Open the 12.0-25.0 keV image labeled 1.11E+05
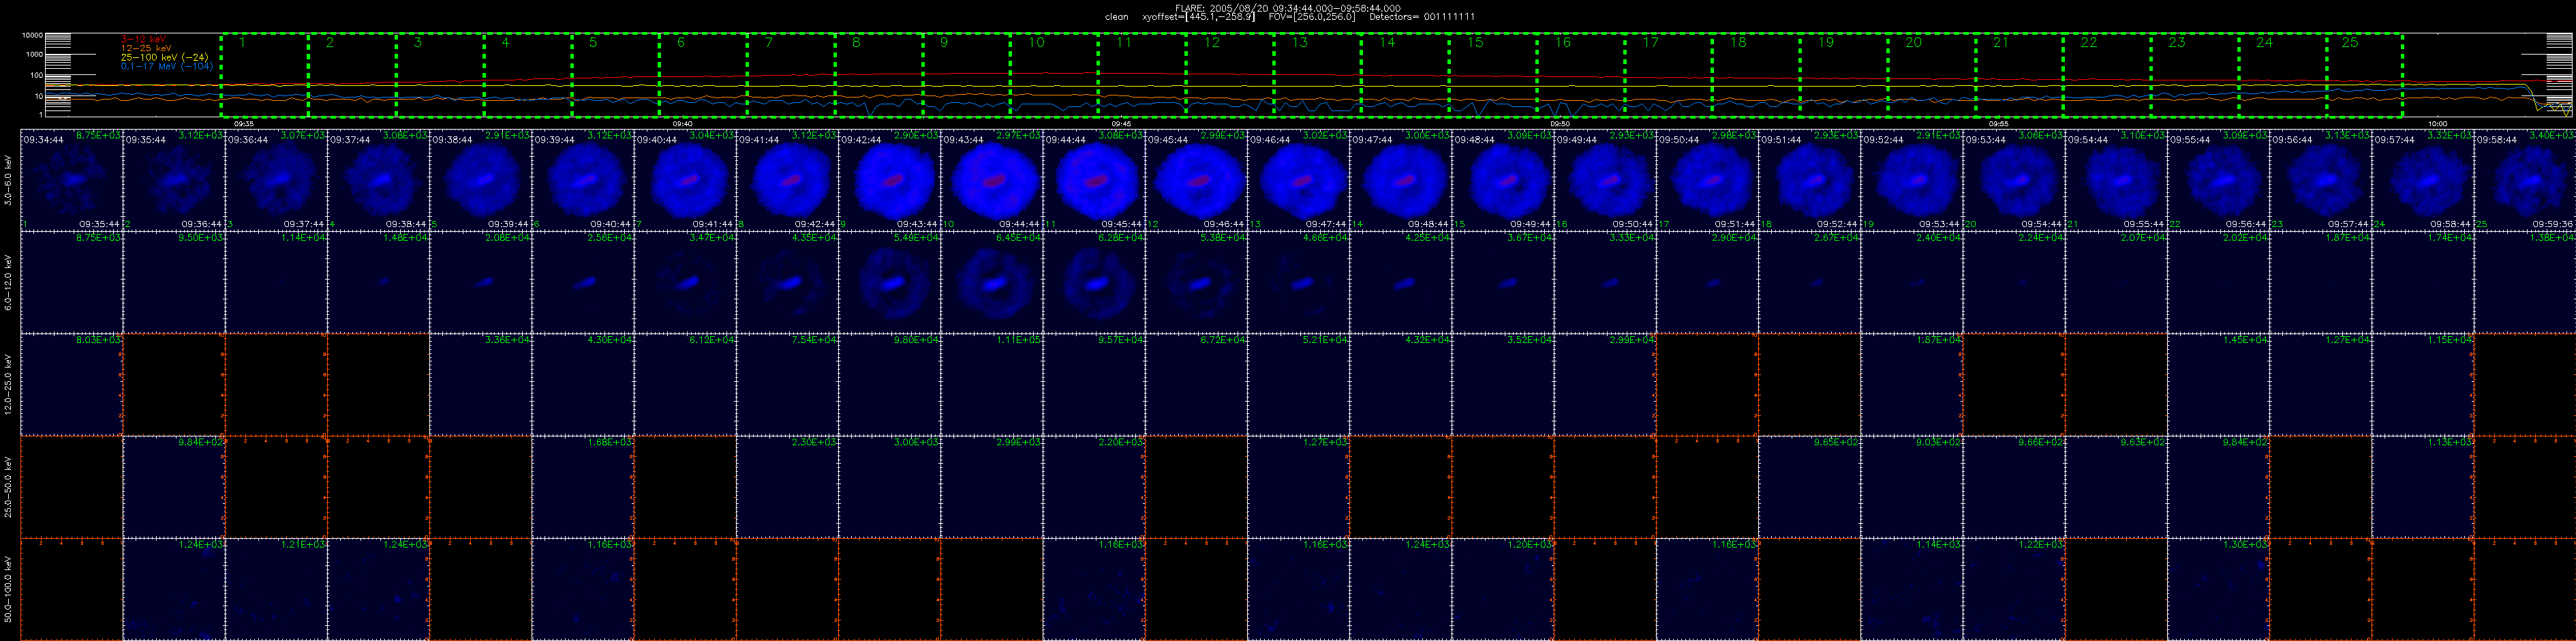The width and height of the screenshot is (2576, 641). 992,385
